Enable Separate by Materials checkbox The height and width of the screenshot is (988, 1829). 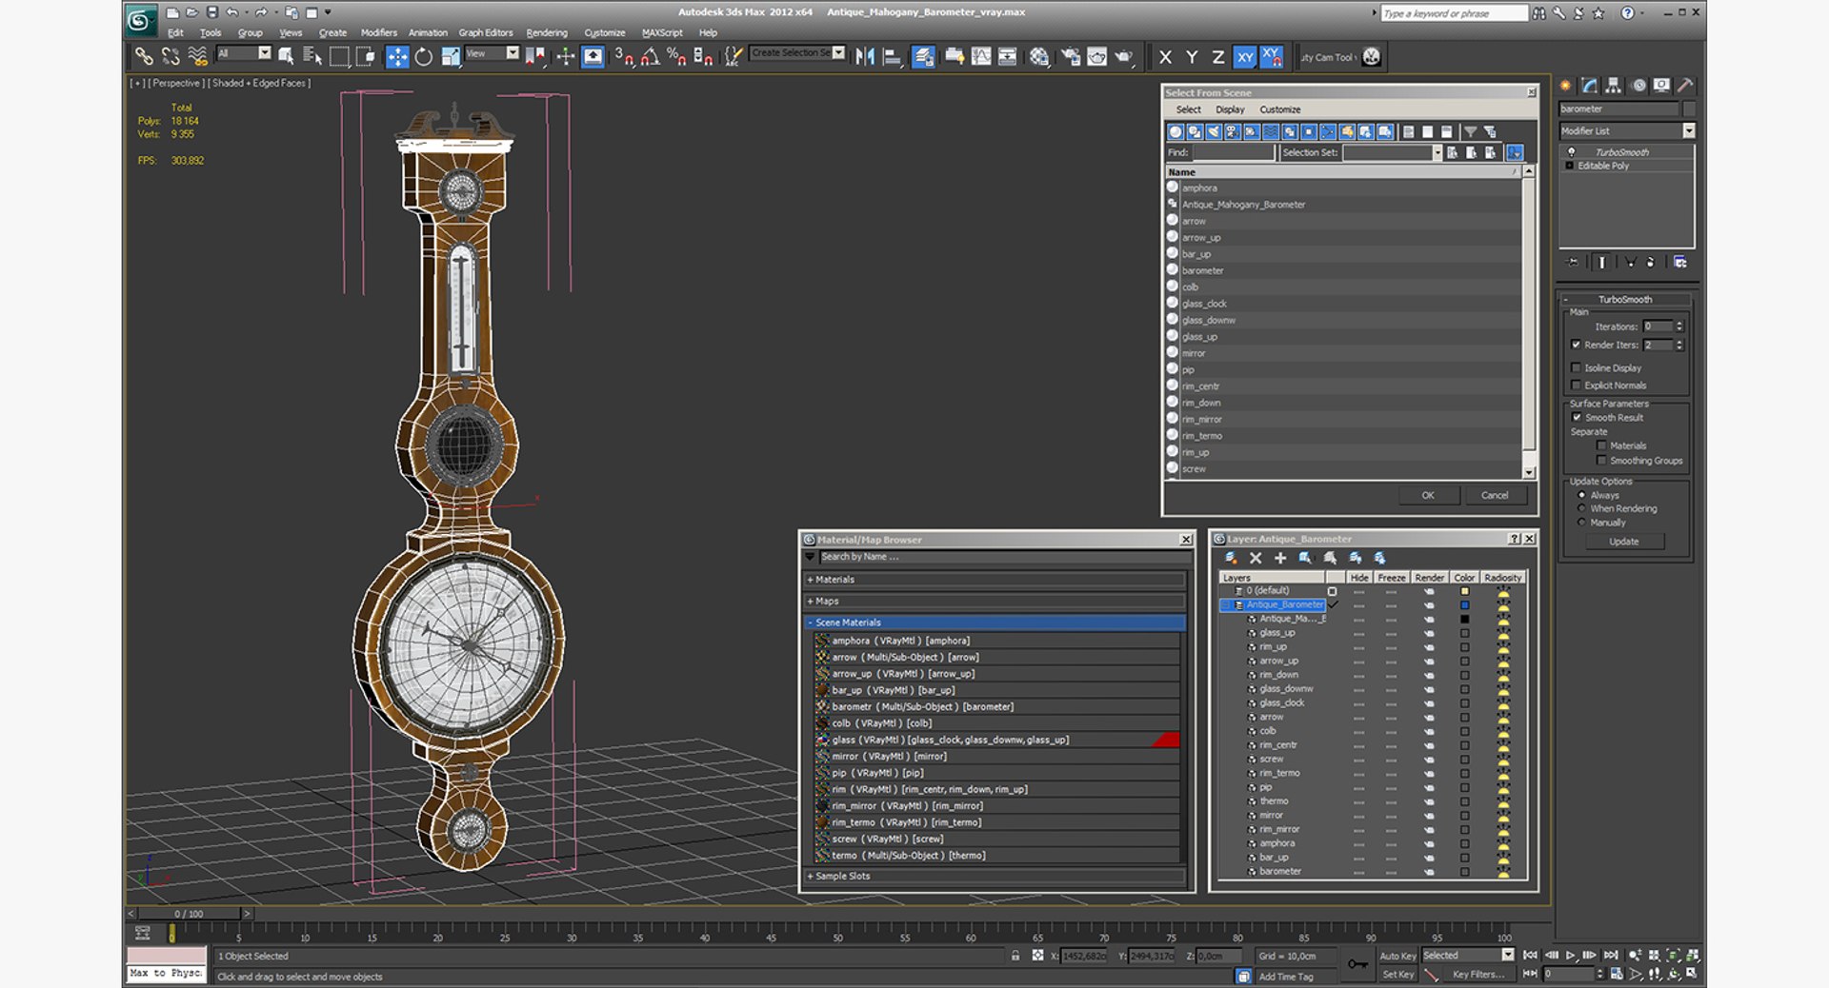point(1601,445)
